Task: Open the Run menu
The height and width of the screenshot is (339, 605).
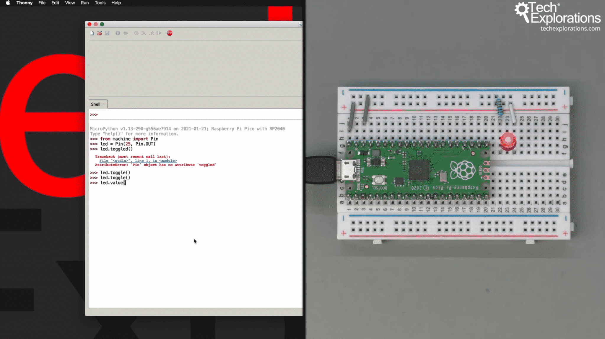Action: pos(84,3)
